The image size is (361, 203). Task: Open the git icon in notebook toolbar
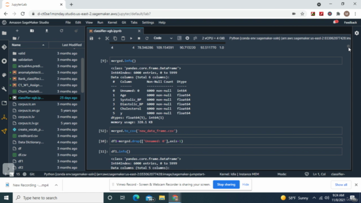coord(195,38)
